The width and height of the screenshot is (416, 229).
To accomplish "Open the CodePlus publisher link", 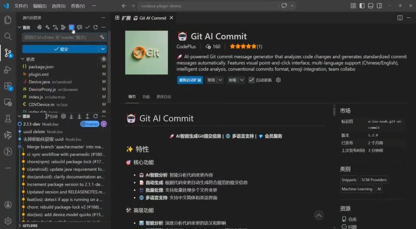I will coord(186,46).
